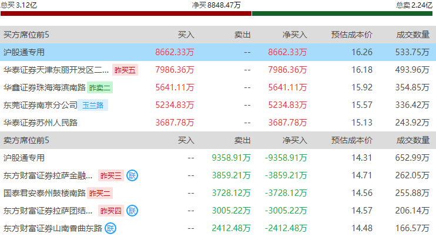The image size is (436, 237).
Task: Click the green total-sell portion of the bar
Action: 343,13
